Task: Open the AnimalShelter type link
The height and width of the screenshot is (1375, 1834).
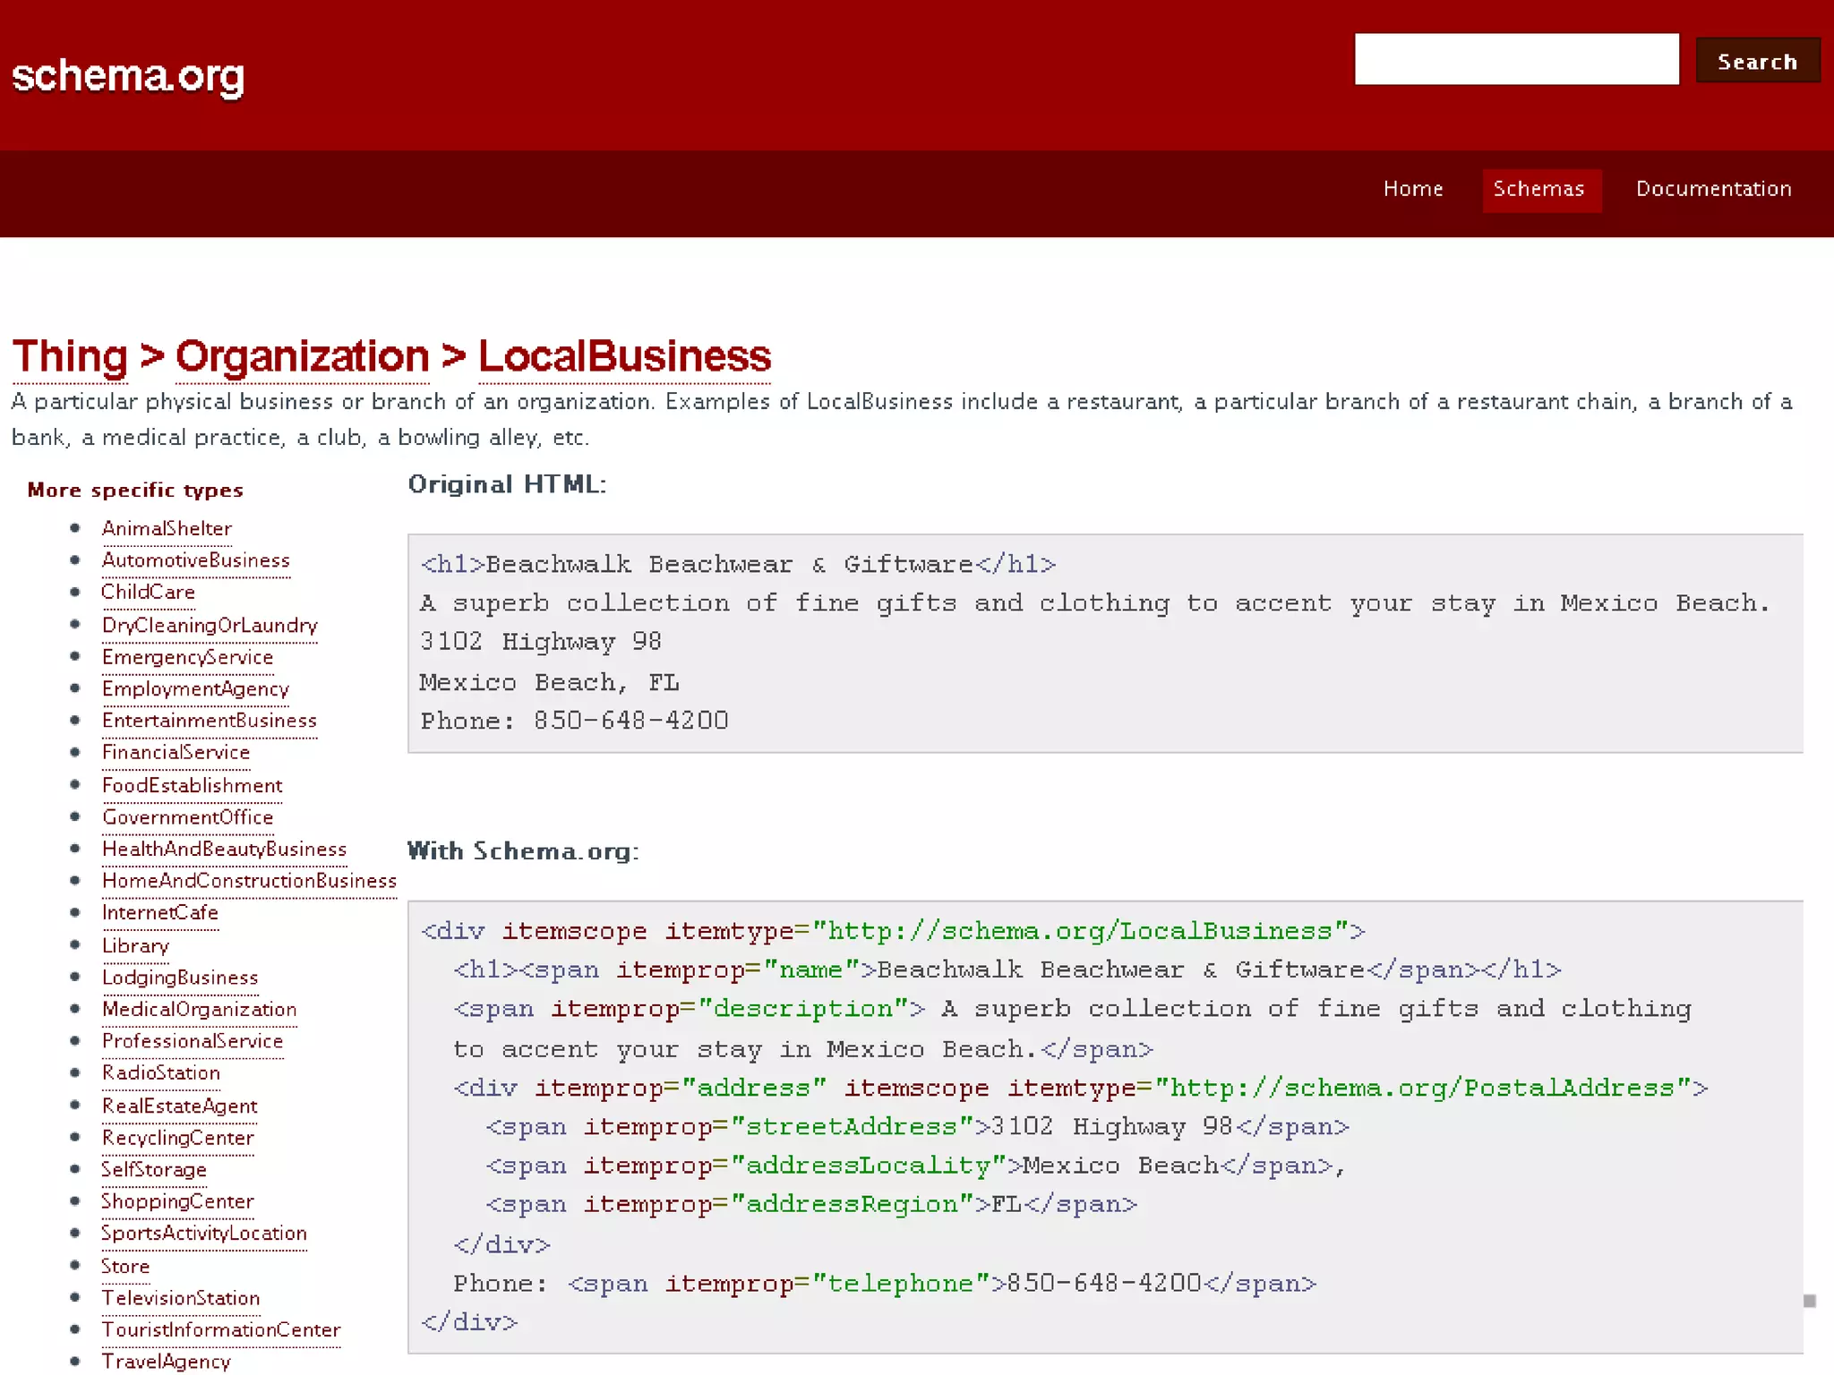Action: (167, 529)
